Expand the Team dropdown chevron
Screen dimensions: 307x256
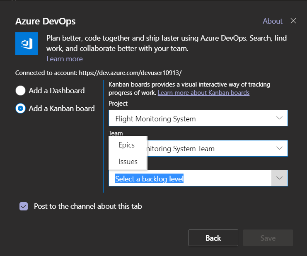click(x=279, y=148)
